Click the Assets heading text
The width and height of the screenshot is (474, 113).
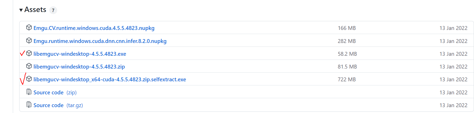coord(35,10)
